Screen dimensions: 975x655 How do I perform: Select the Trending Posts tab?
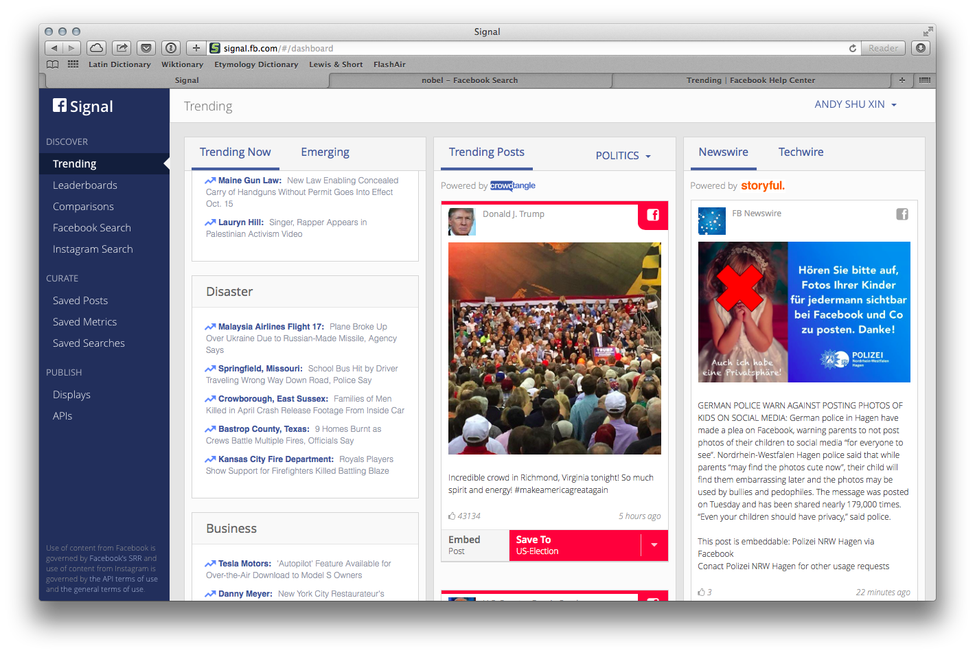[487, 152]
